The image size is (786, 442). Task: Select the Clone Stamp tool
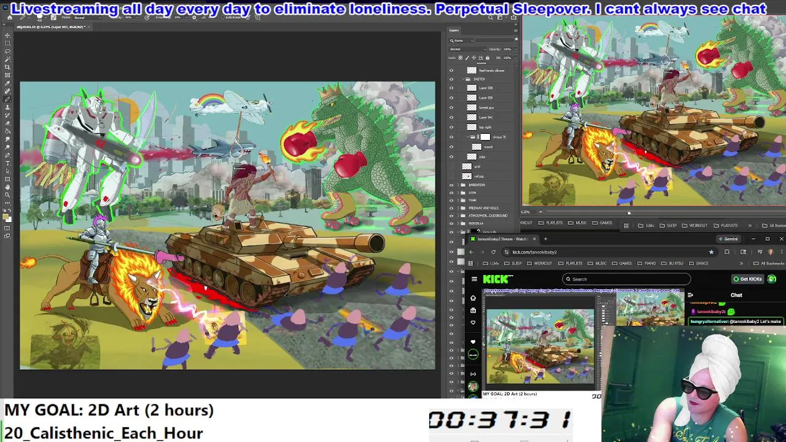coord(7,107)
